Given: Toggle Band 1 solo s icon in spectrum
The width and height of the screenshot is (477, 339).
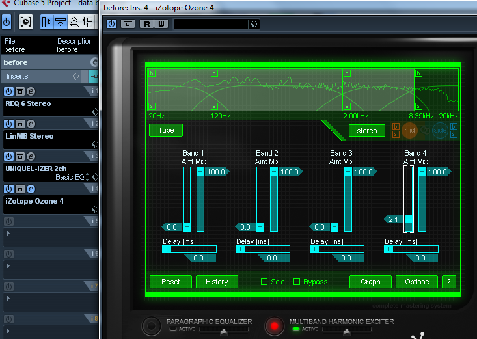Looking at the screenshot, I should [x=152, y=106].
